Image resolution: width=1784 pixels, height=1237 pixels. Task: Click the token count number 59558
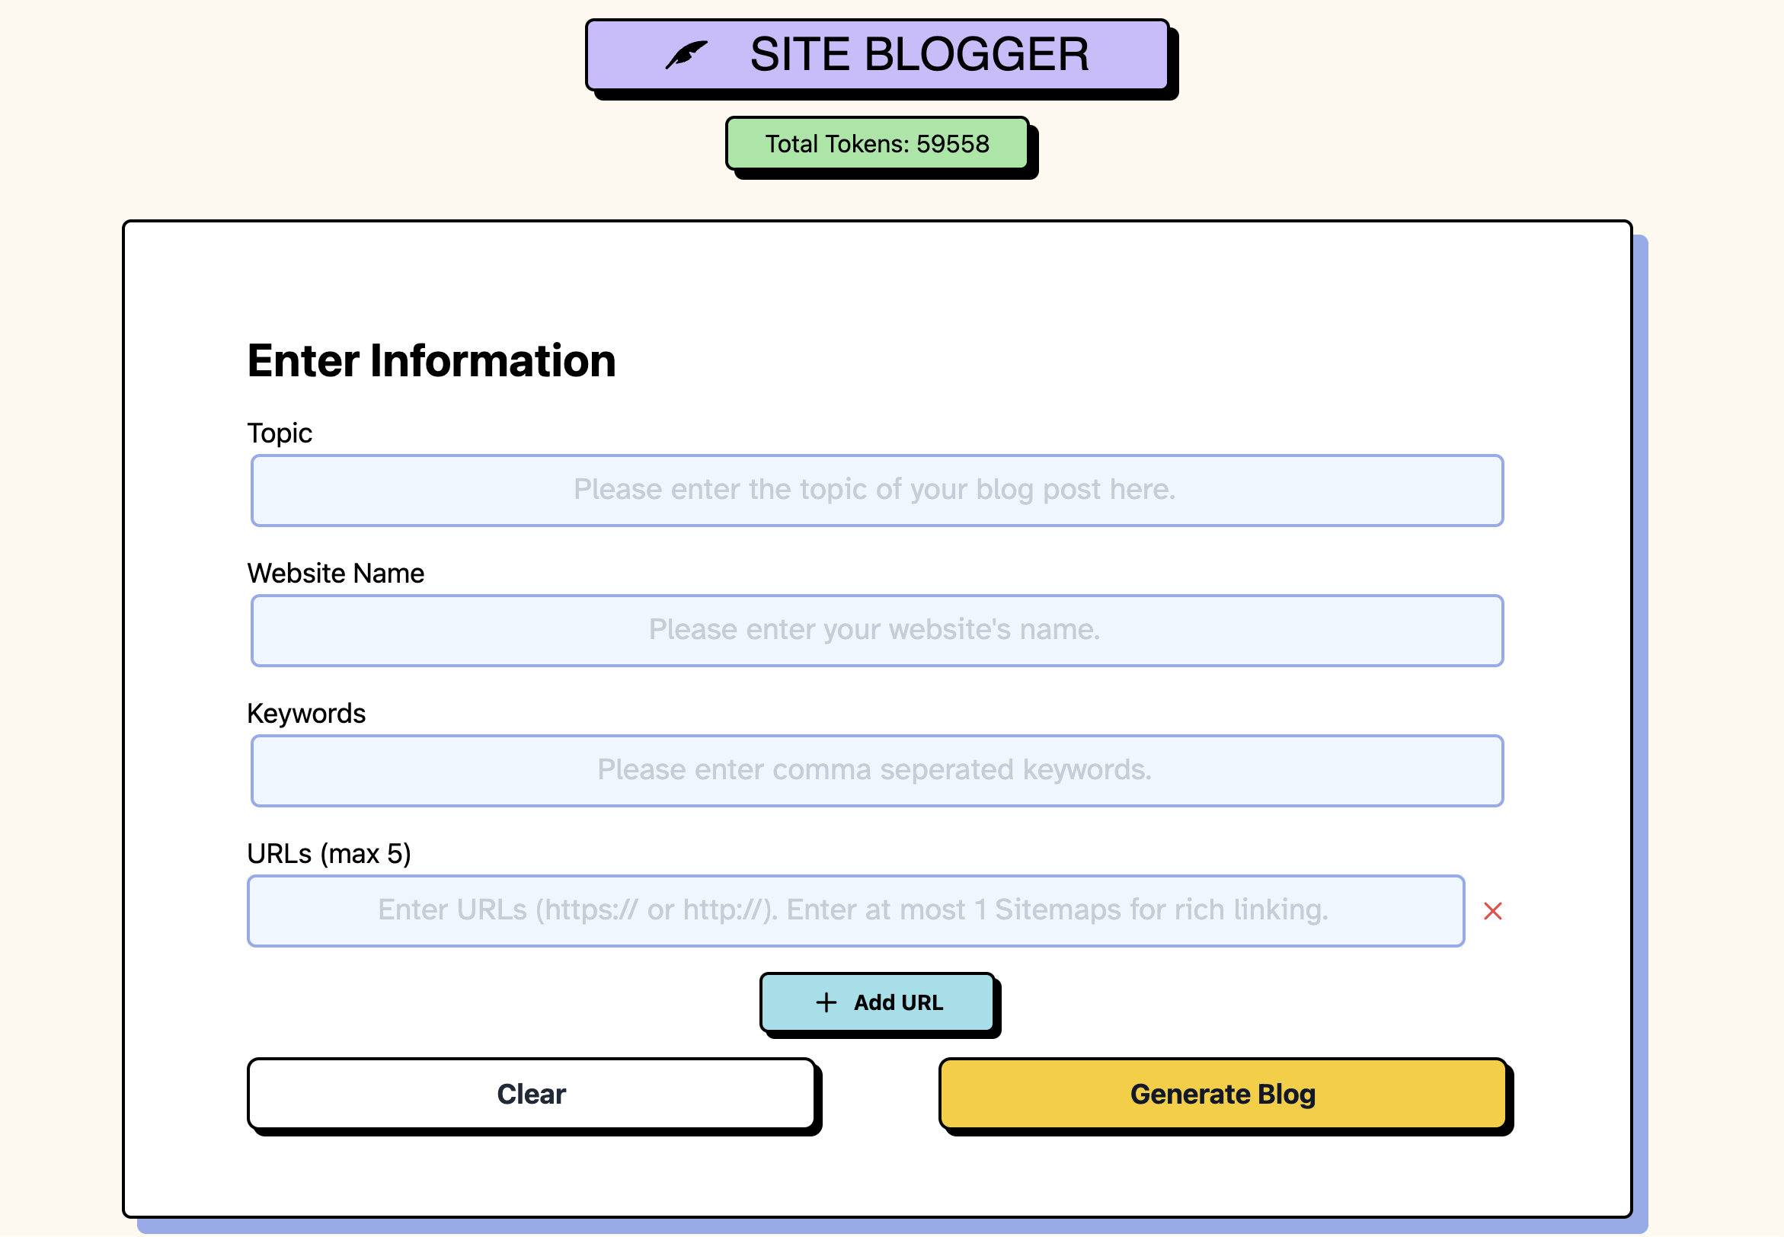(951, 144)
